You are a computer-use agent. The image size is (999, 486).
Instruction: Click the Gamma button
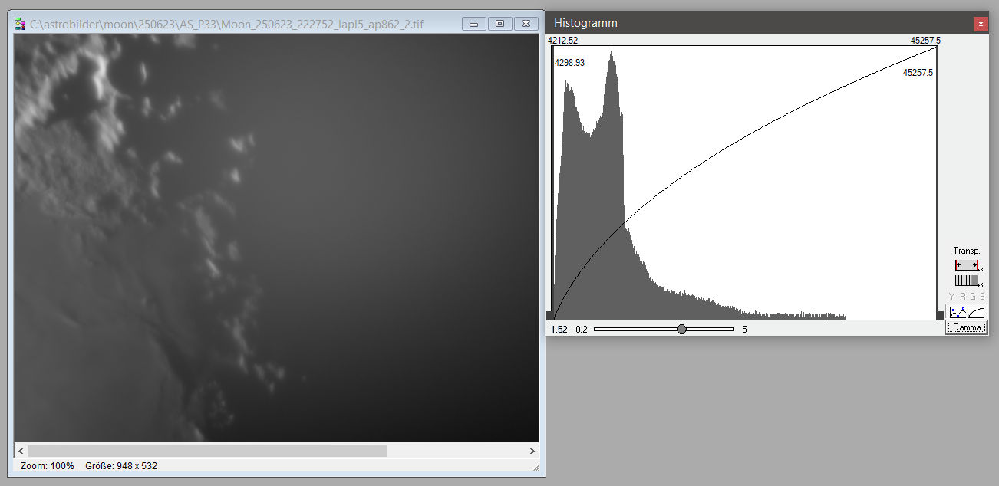[x=967, y=327]
